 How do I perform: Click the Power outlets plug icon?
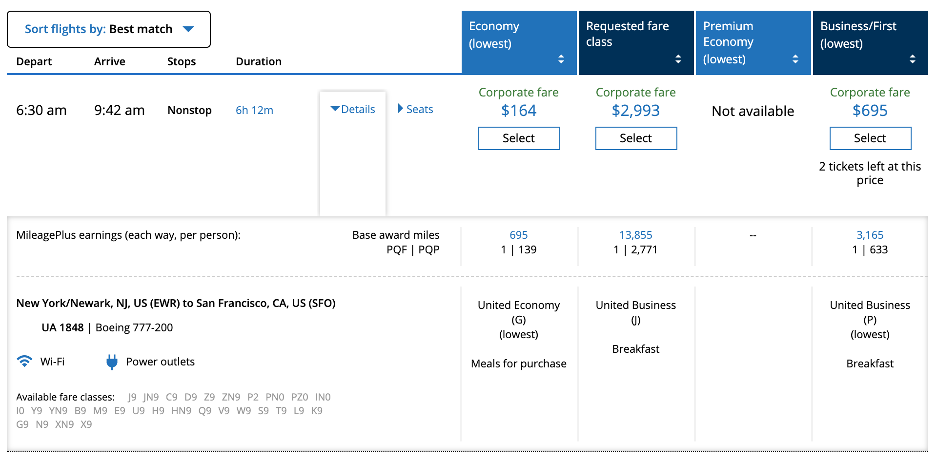click(x=112, y=362)
